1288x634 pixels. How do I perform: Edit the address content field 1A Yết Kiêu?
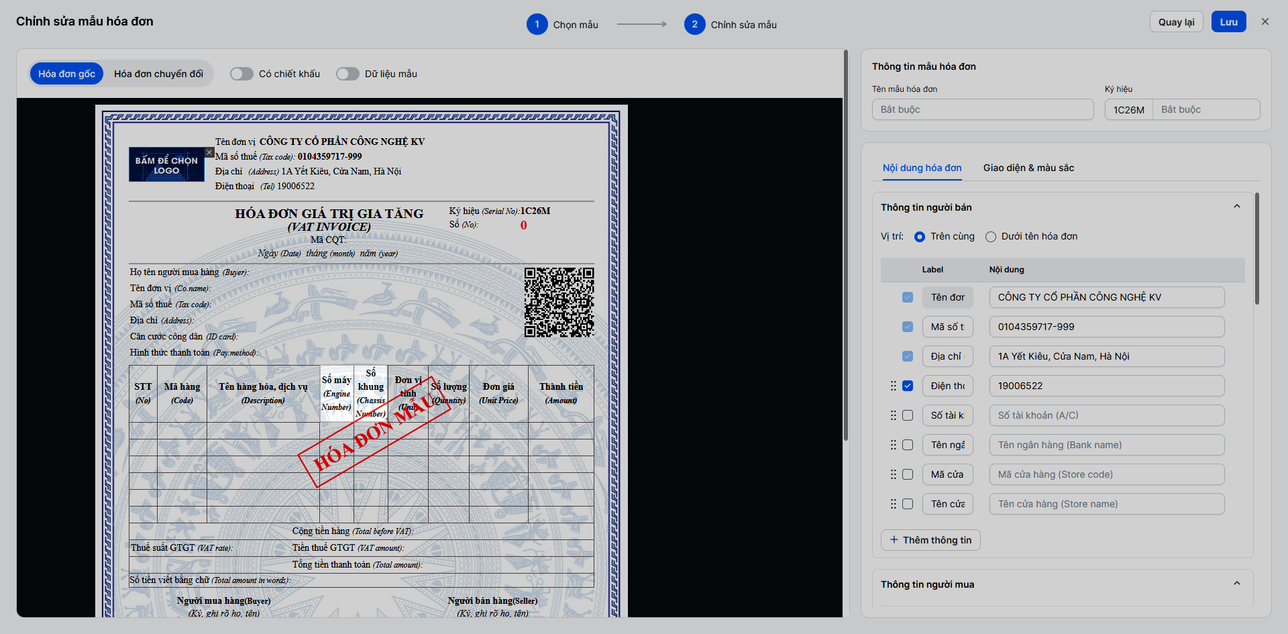pyautogui.click(x=1107, y=356)
